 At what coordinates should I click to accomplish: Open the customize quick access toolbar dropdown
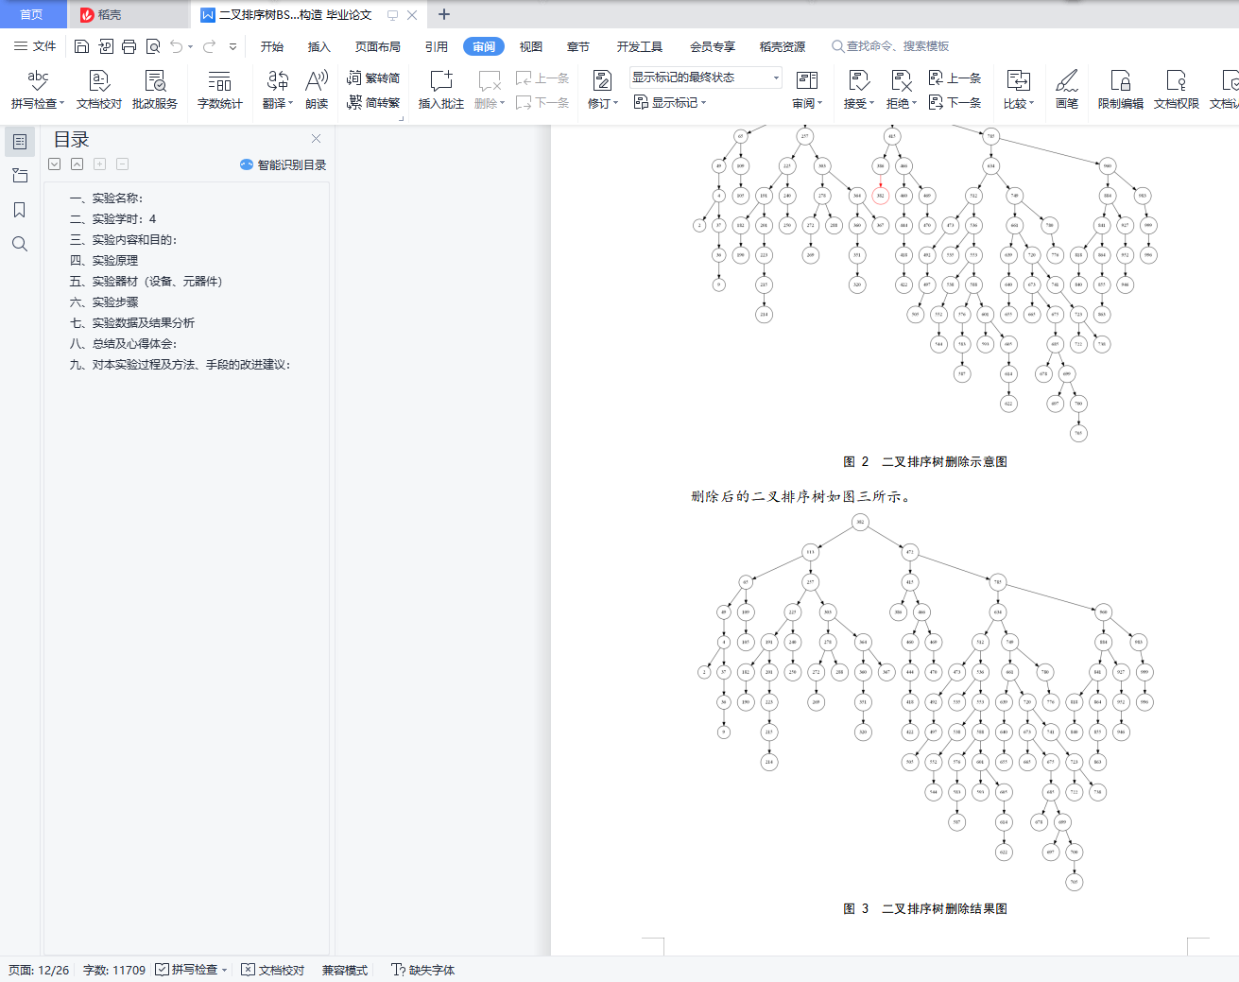(232, 46)
